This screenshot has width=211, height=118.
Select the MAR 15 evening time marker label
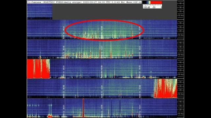[x=140, y=52]
